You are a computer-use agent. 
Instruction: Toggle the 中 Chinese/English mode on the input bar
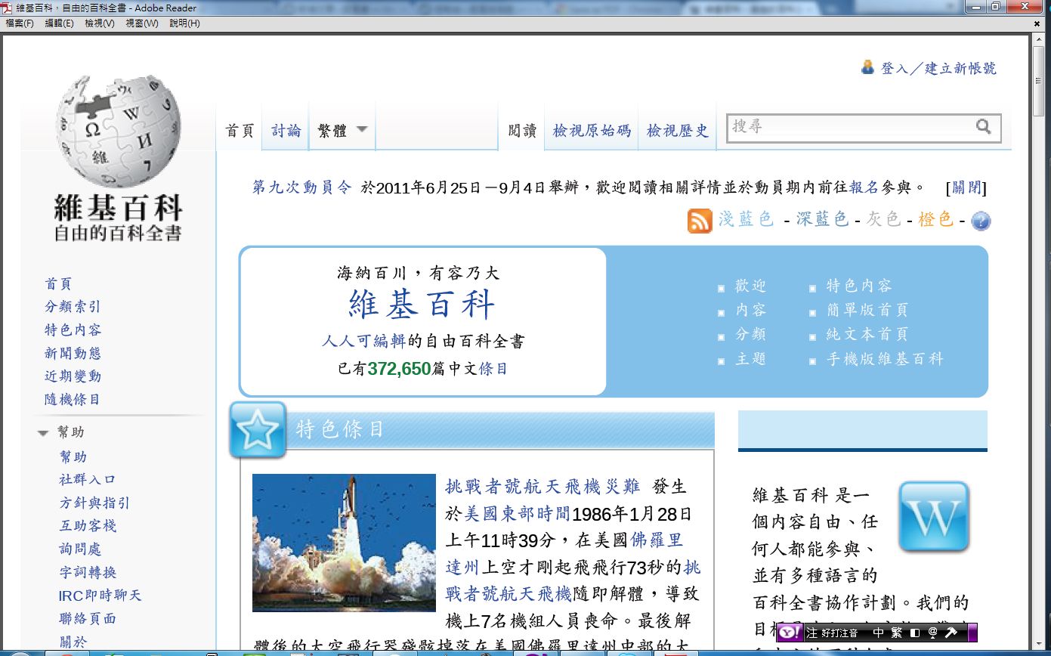click(879, 633)
